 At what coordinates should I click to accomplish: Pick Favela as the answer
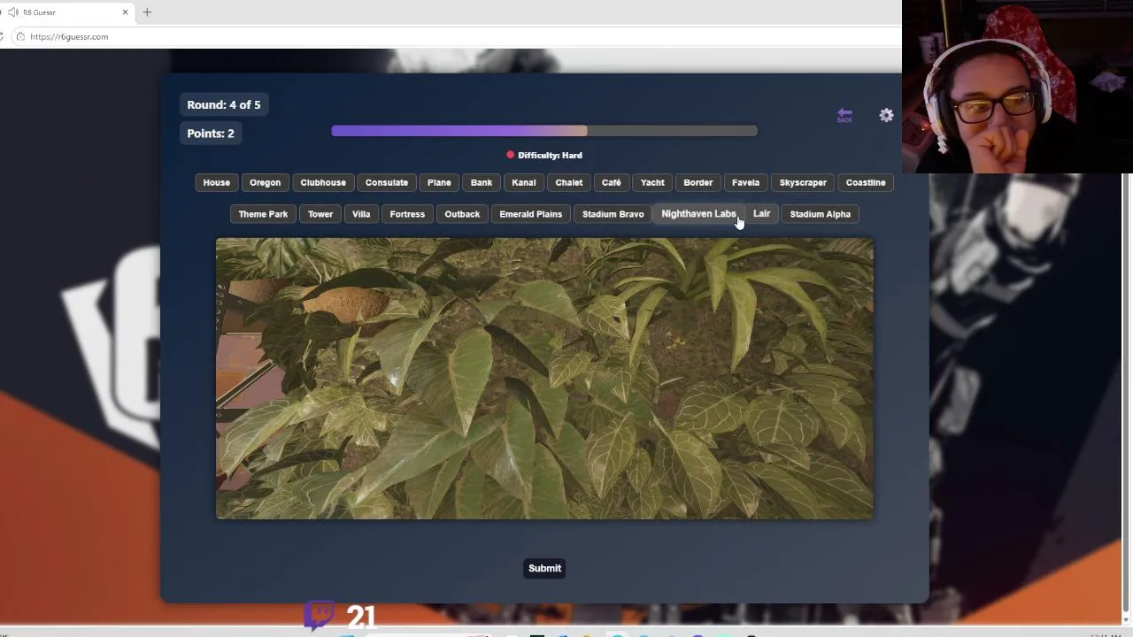pyautogui.click(x=745, y=182)
